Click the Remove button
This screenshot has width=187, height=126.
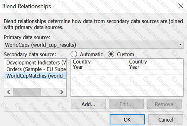[164, 104]
